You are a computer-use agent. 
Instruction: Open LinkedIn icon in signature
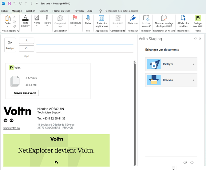[x=6, y=120]
